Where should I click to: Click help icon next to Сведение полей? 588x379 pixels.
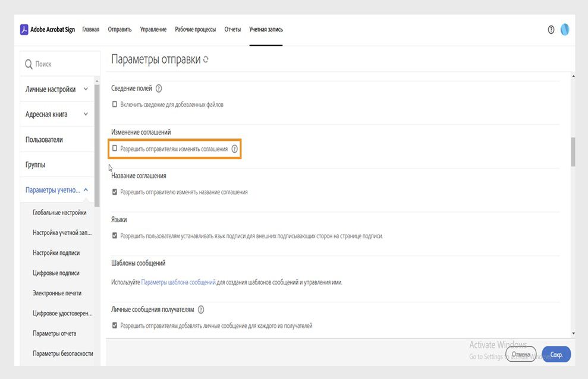[x=159, y=89]
